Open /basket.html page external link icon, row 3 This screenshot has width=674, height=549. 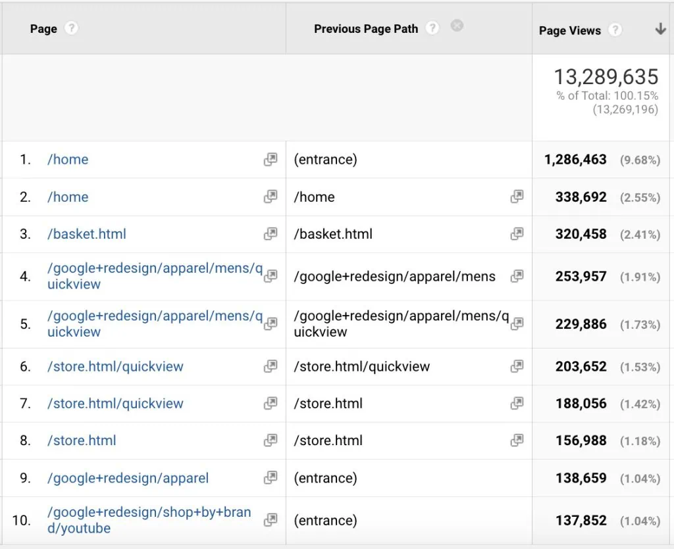click(x=271, y=234)
